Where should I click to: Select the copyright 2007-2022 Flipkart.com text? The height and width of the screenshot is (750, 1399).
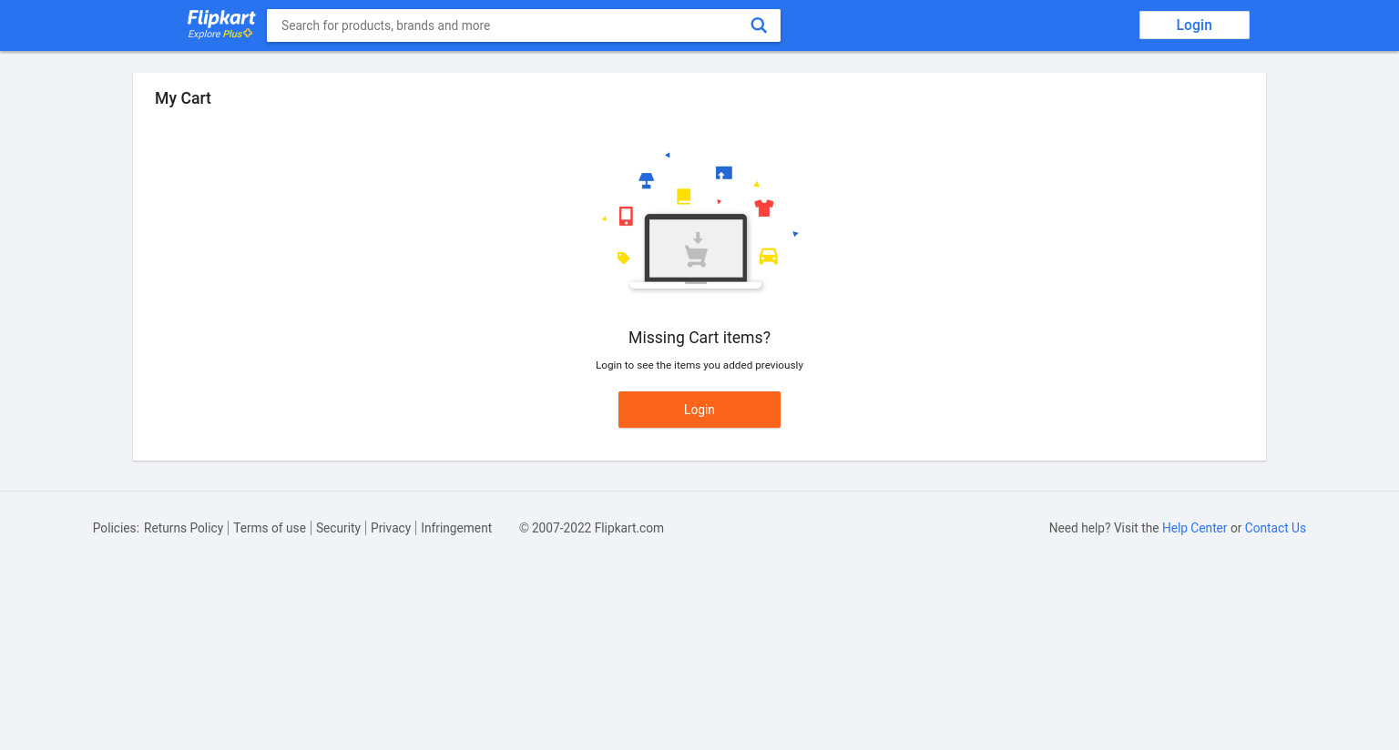(x=591, y=528)
